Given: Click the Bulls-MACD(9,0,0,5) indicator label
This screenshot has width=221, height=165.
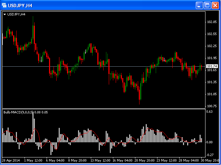Looking at the screenshot, I should tap(18, 112).
